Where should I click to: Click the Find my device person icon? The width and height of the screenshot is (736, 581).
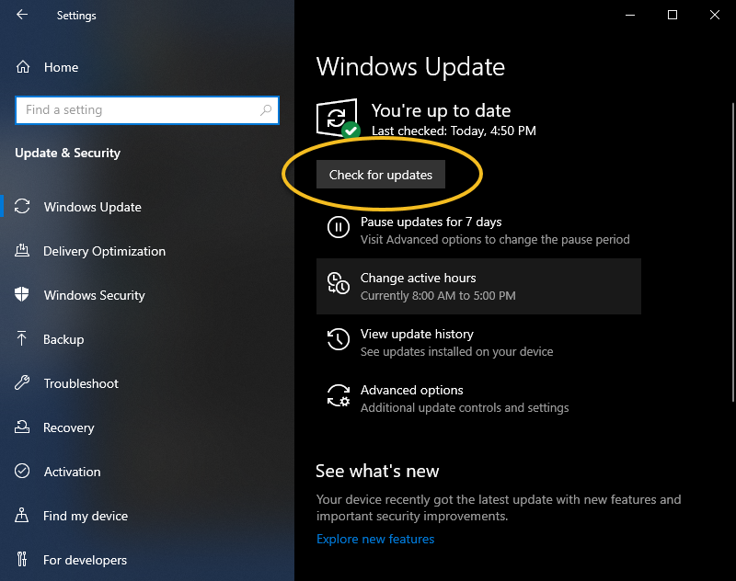21,515
